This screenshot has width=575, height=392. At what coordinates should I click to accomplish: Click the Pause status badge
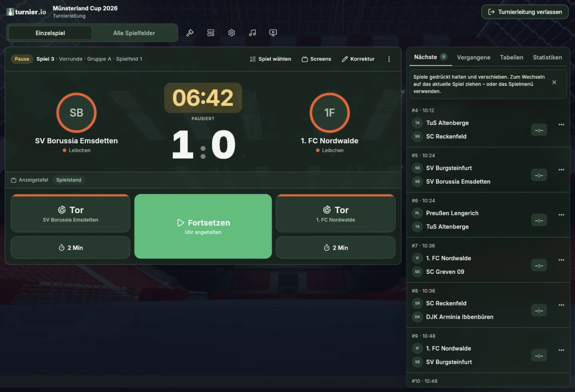tap(22, 59)
